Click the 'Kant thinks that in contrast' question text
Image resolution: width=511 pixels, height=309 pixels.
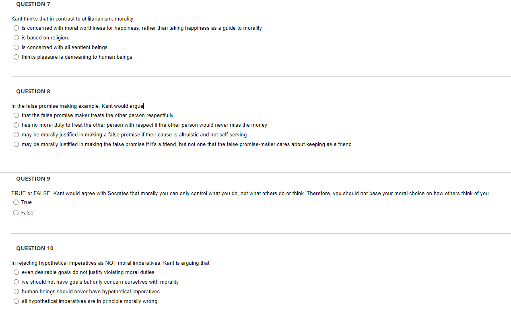pos(72,19)
